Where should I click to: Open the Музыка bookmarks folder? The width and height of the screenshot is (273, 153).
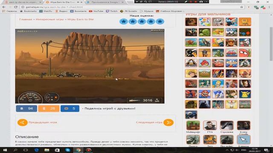pos(147,11)
